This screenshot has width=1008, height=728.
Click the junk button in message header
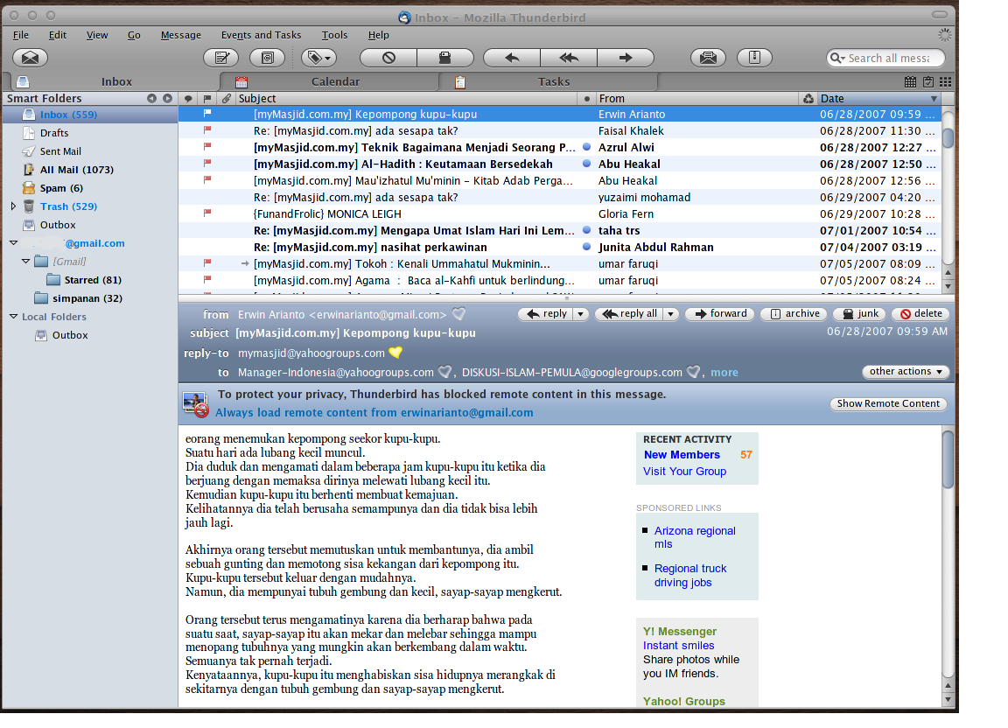tap(859, 314)
